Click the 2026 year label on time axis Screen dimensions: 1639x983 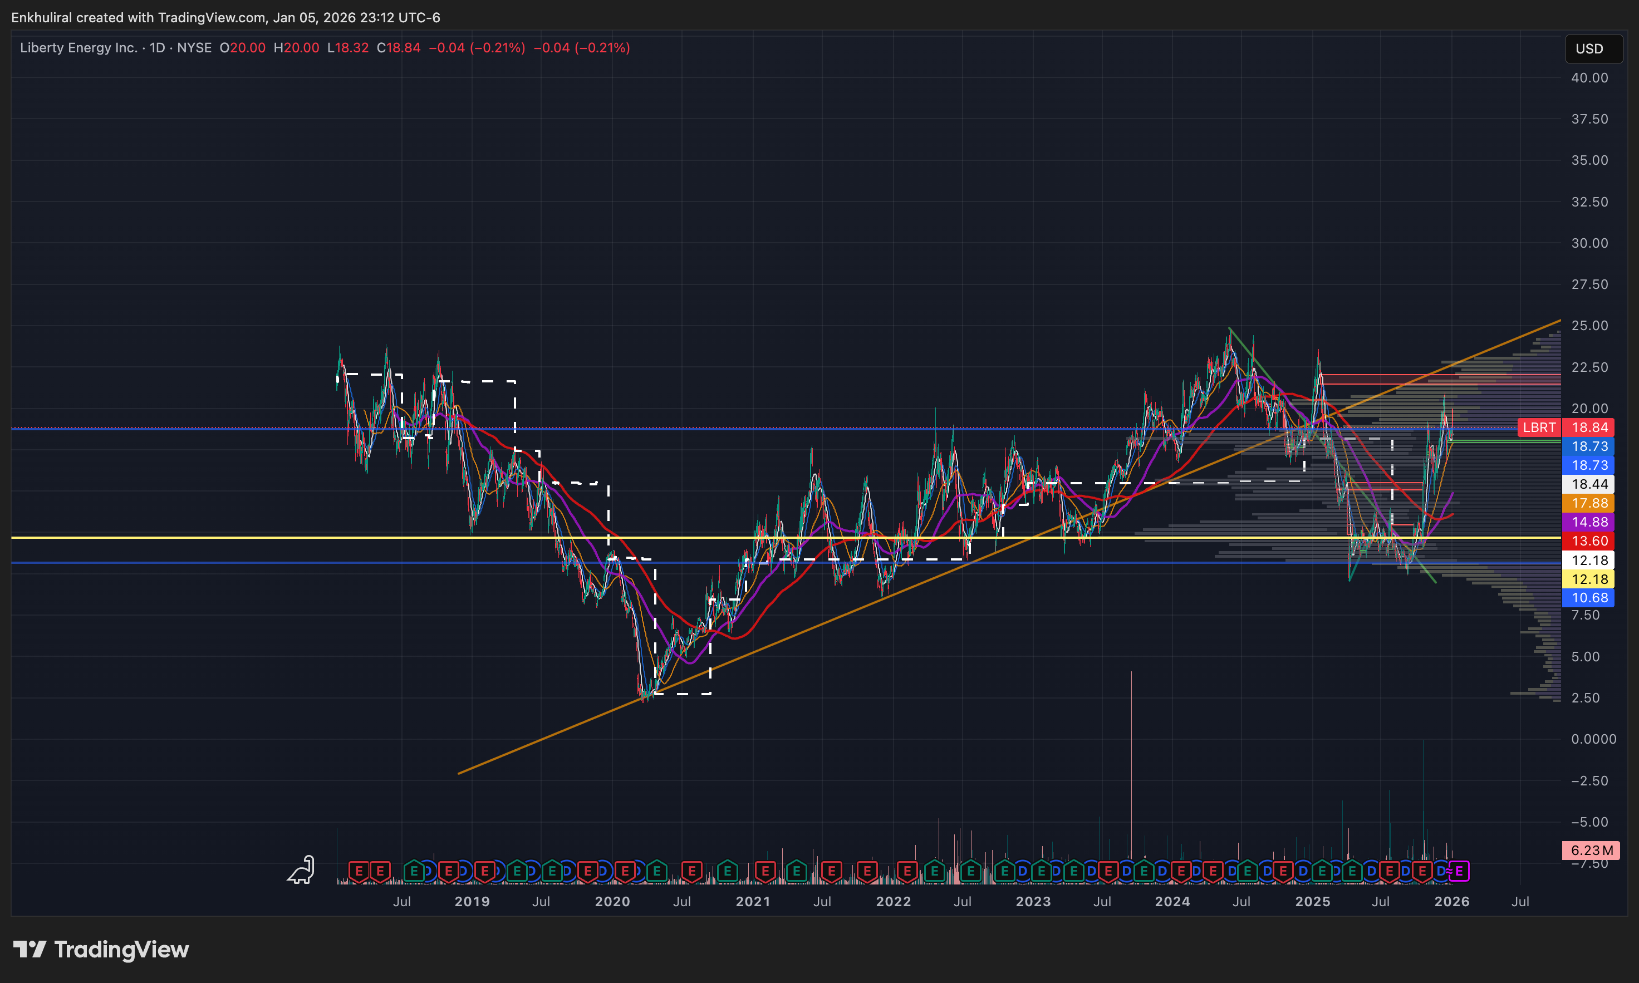click(x=1451, y=902)
